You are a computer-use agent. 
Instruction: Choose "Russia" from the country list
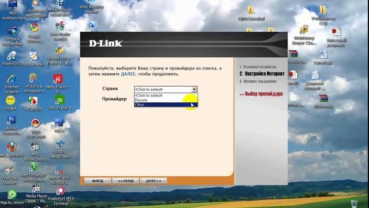point(166,100)
